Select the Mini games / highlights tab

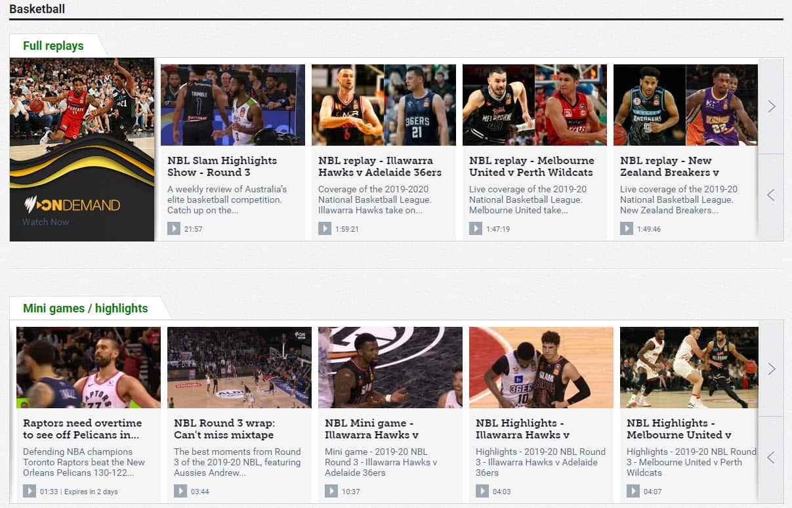pyautogui.click(x=85, y=308)
